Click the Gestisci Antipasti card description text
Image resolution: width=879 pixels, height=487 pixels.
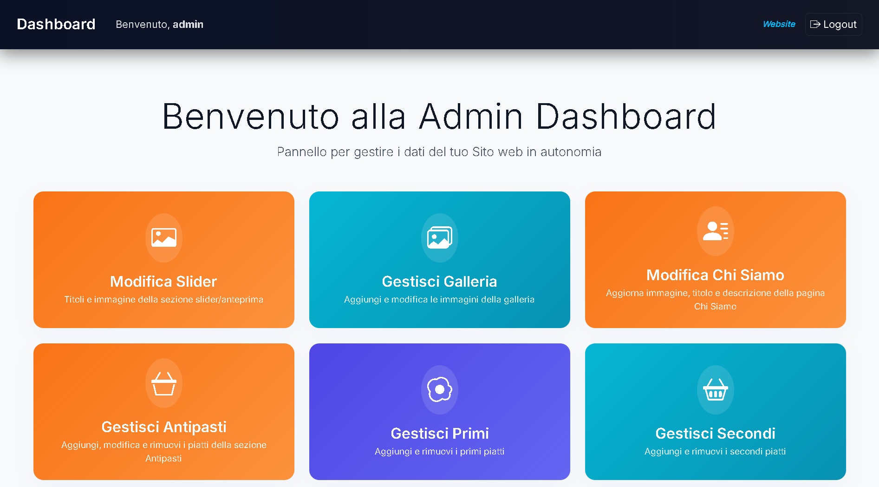coord(163,451)
